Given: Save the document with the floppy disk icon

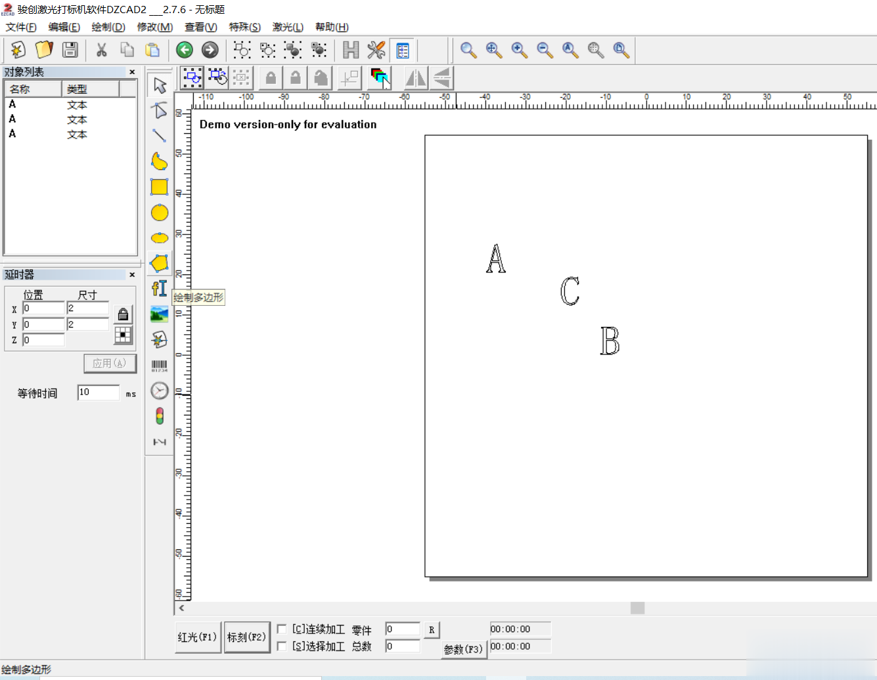Looking at the screenshot, I should coord(70,50).
